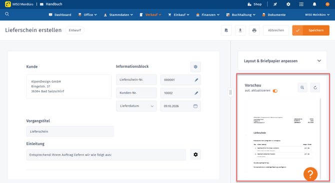Click the document template icon button
Viewport: 335px width, 183px height.
coord(226,30)
